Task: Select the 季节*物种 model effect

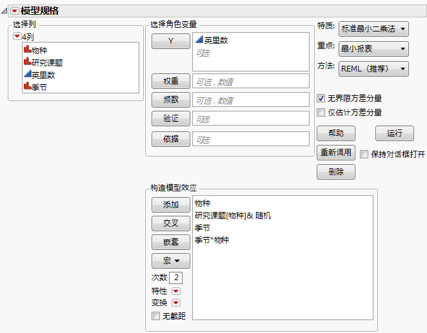Action: 212,240
